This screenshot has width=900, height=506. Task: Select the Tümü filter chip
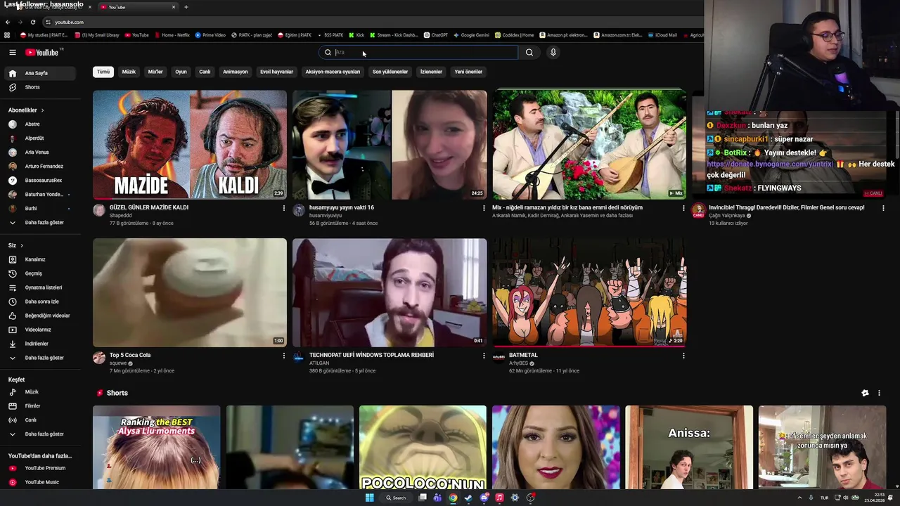tap(103, 72)
